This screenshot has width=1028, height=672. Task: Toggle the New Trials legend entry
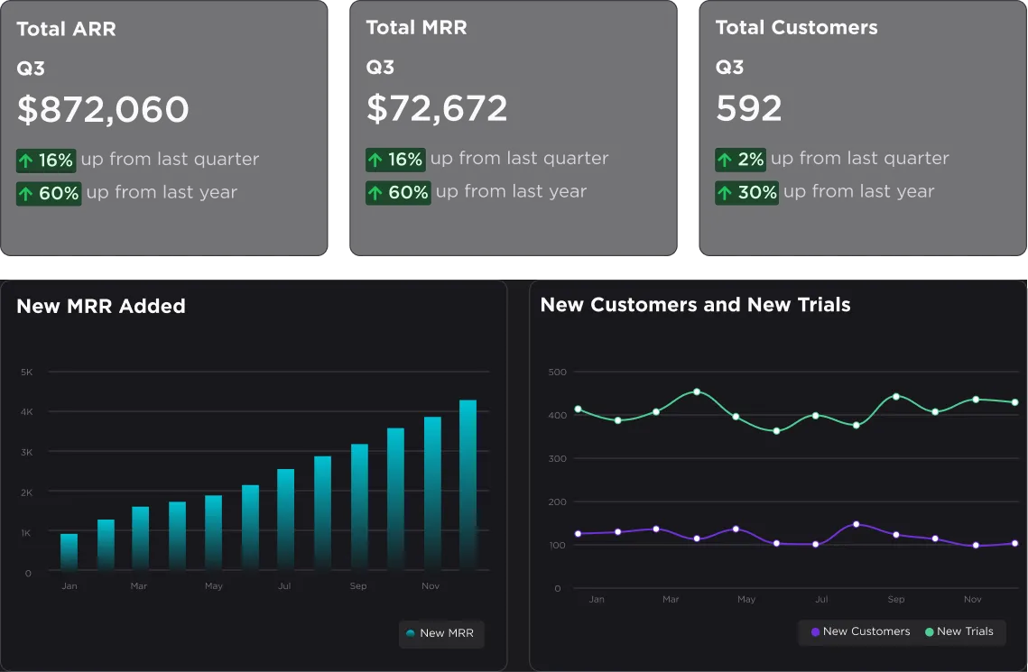tap(959, 631)
